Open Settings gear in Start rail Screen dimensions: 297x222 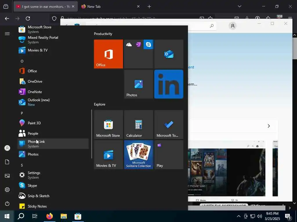[7, 190]
